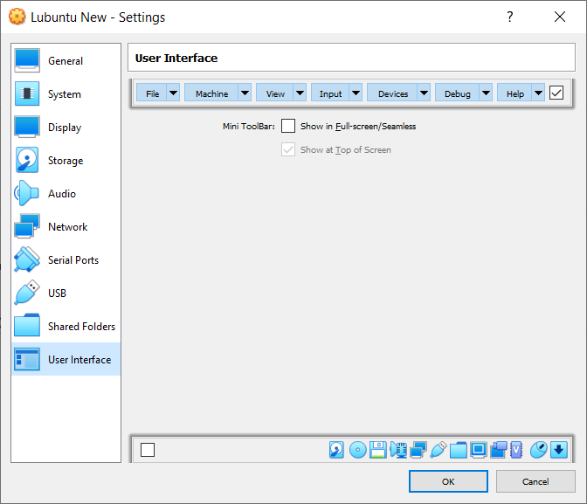Close the Settings dialog window
The width and height of the screenshot is (587, 504).
click(560, 17)
